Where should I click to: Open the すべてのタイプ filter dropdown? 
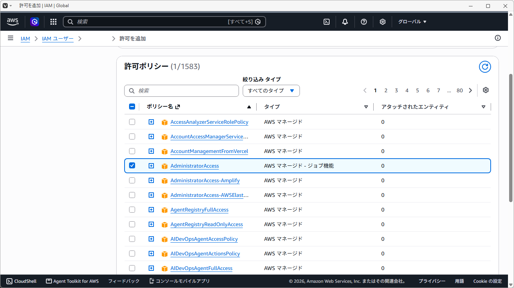click(271, 91)
